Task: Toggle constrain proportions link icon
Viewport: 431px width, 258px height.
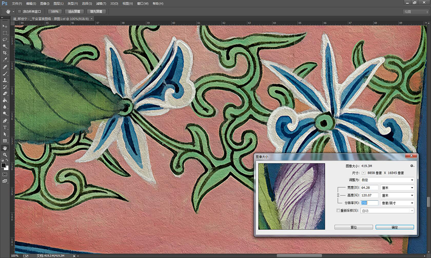Action: point(338,195)
